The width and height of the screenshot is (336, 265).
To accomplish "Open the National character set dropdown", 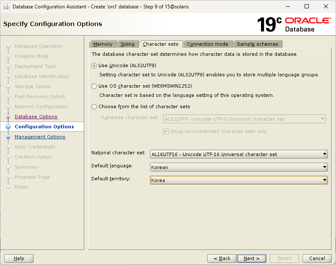I will [239, 154].
